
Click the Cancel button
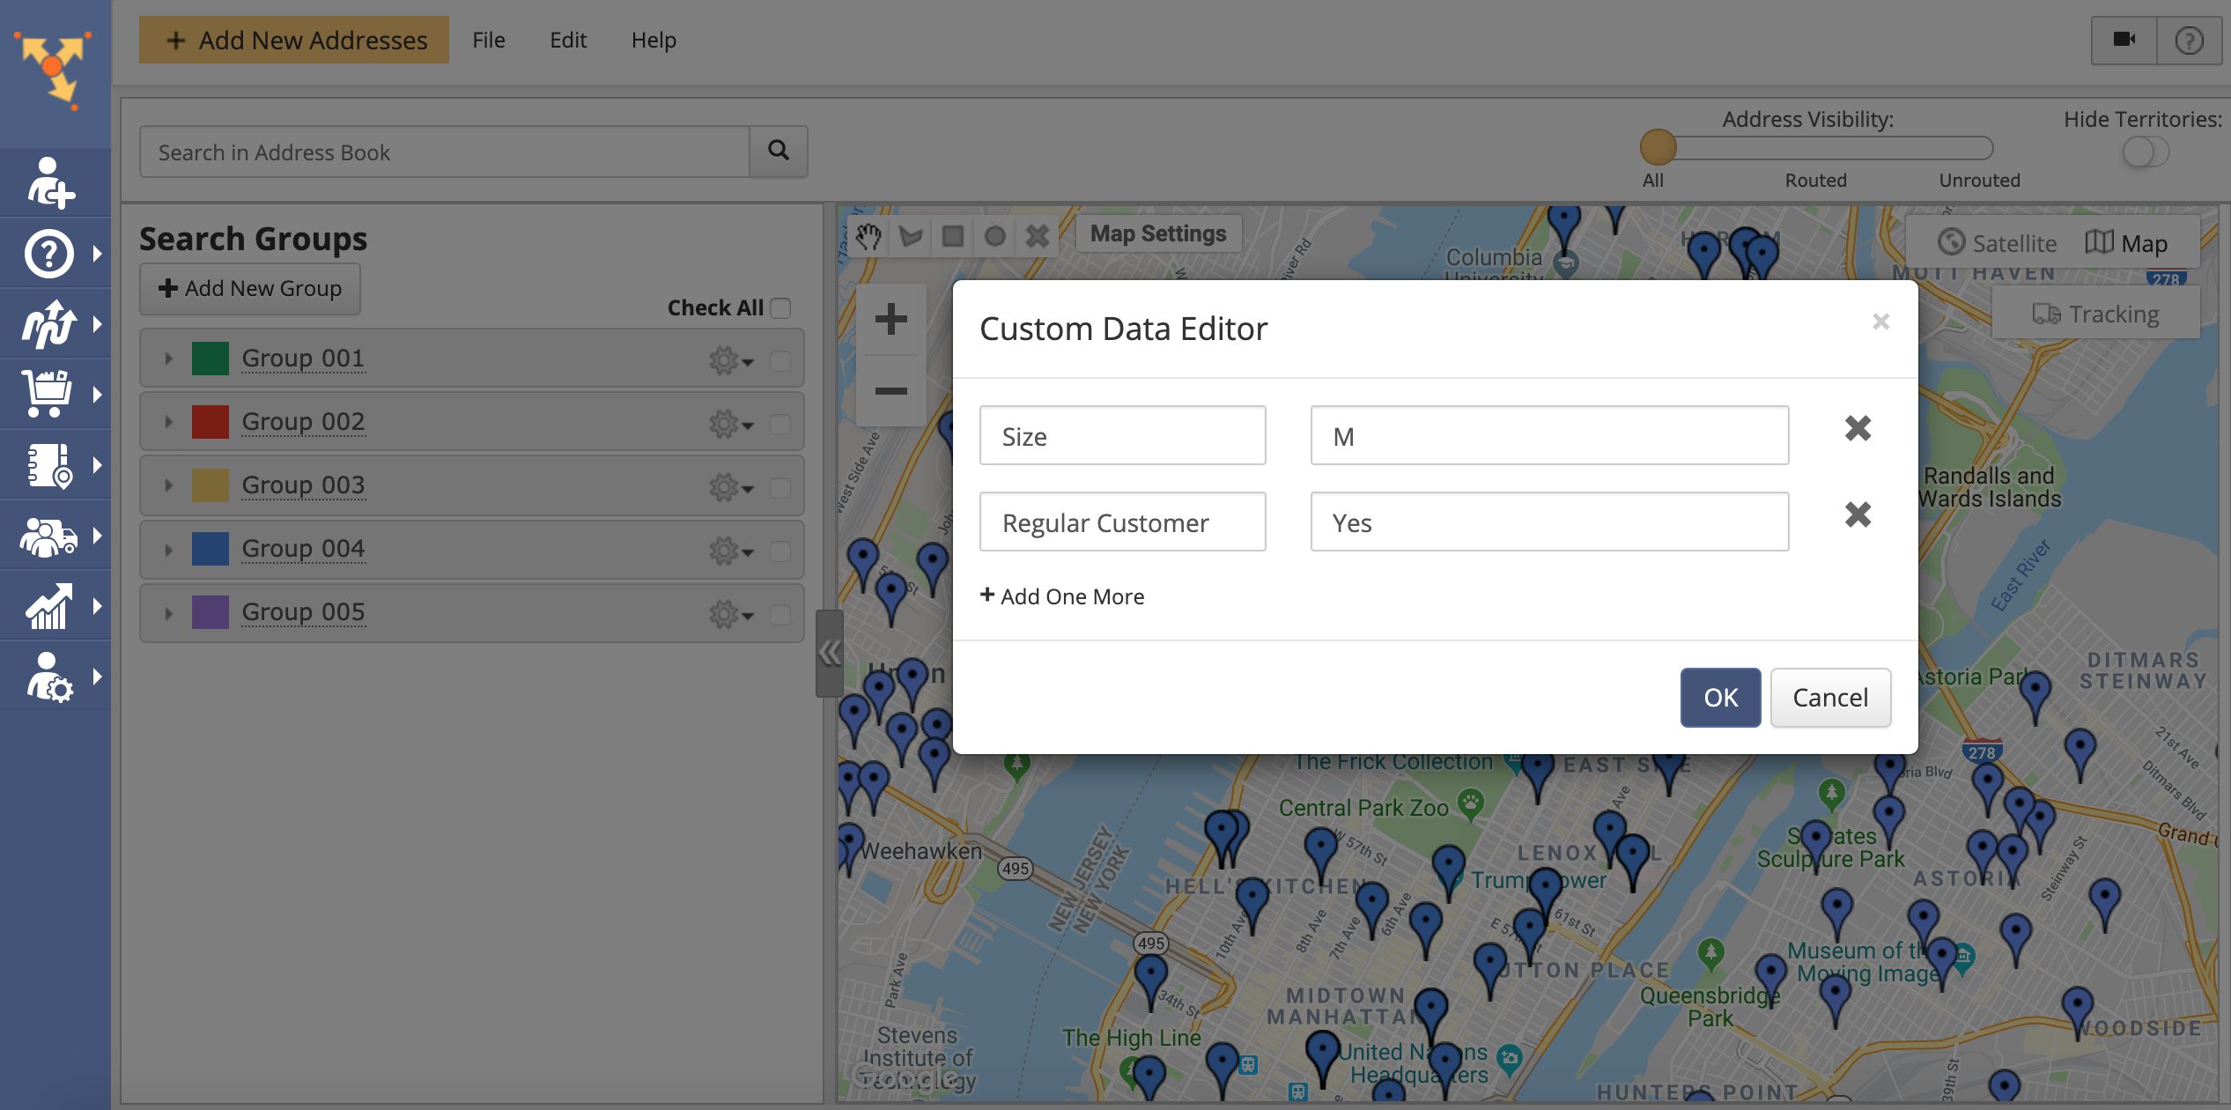1830,697
